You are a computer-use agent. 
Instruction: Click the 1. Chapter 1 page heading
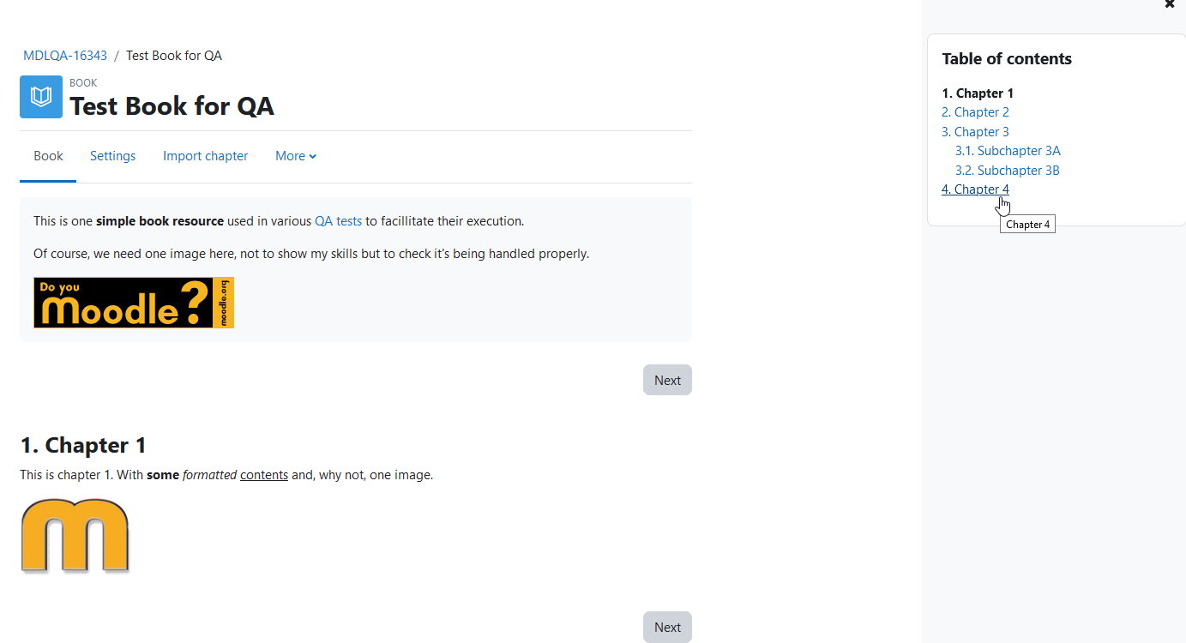pyautogui.click(x=83, y=445)
